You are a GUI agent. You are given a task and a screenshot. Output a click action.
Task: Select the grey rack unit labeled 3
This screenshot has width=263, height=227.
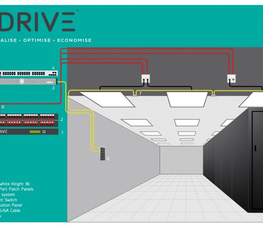coord(29,82)
